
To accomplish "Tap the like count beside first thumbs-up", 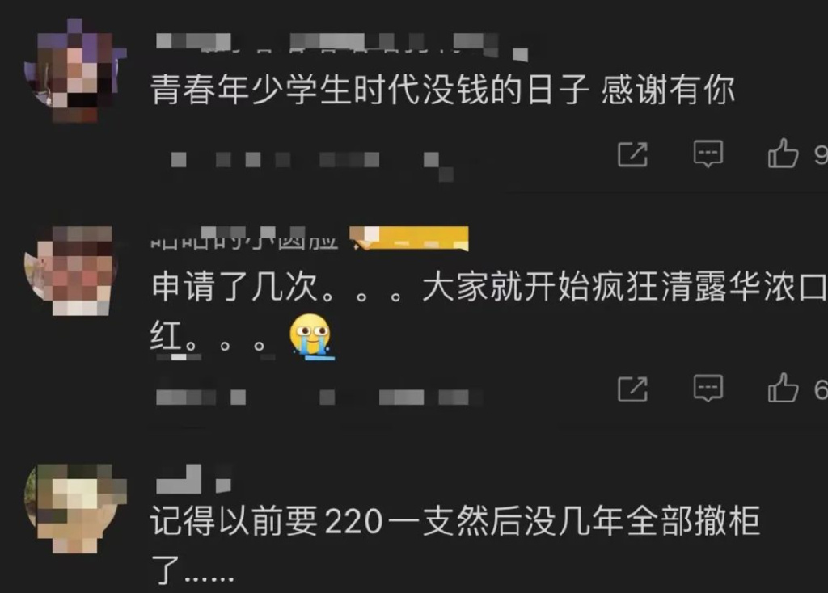I will [x=821, y=154].
